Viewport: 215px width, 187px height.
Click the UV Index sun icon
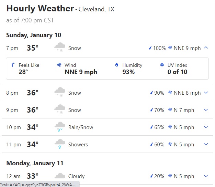coord(162,65)
